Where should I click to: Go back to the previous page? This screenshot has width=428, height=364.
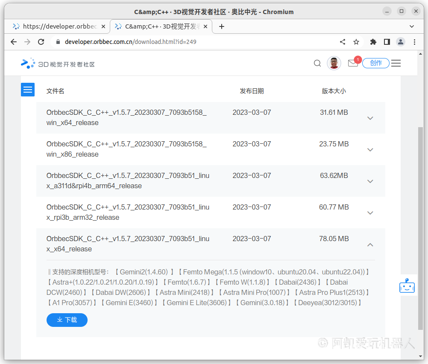(x=14, y=42)
